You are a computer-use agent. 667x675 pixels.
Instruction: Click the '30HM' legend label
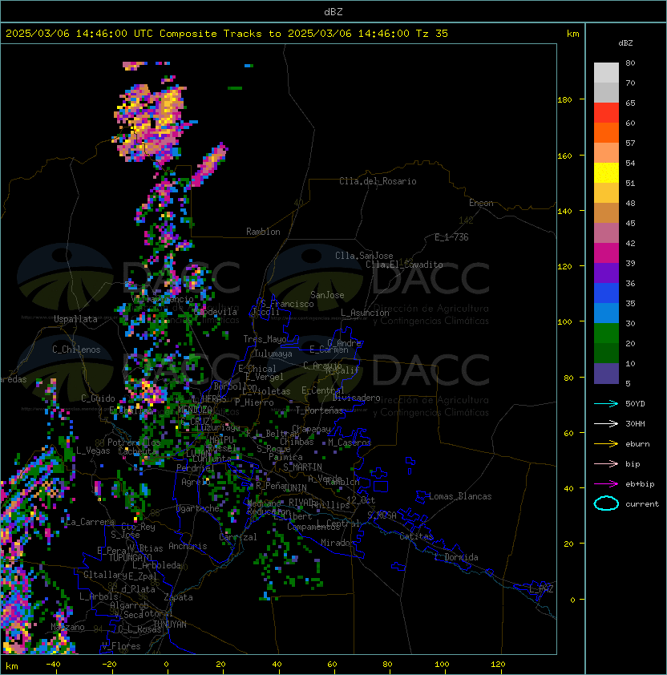635,423
